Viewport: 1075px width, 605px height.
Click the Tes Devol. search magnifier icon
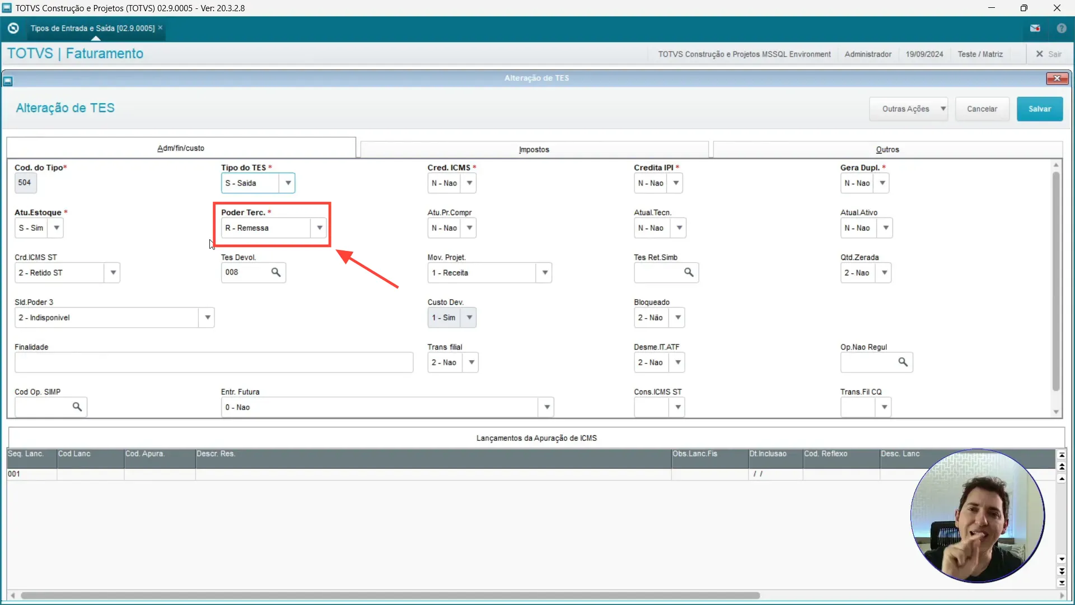click(275, 272)
